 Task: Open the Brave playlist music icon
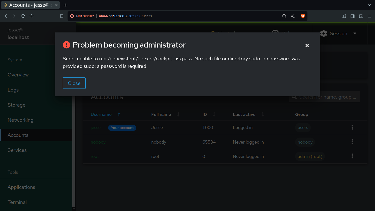pyautogui.click(x=344, y=16)
